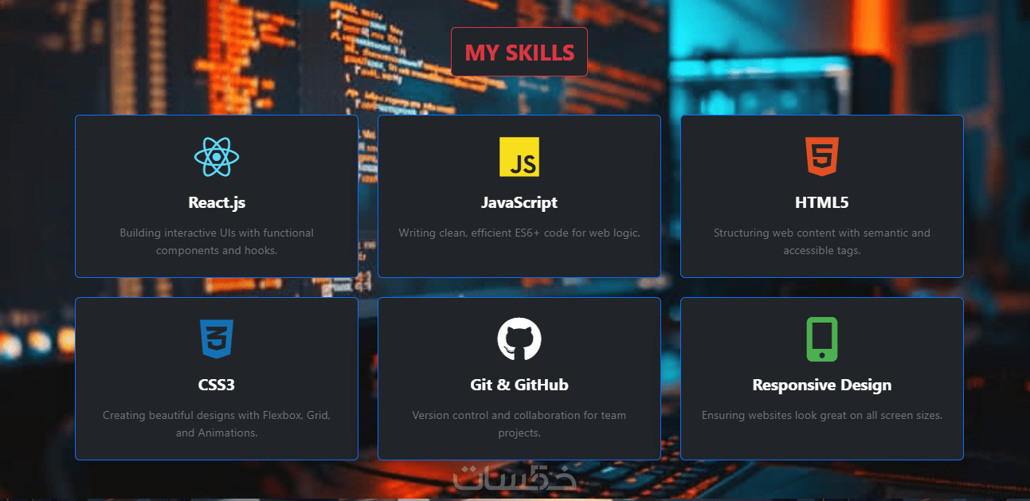1030x501 pixels.
Task: Select the React.js card title
Action: [x=217, y=202]
